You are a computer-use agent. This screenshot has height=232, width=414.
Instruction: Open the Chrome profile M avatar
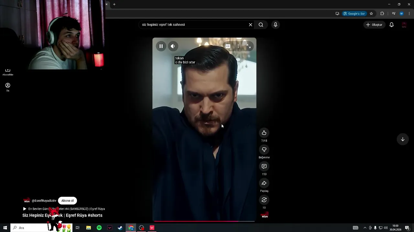coord(401,14)
